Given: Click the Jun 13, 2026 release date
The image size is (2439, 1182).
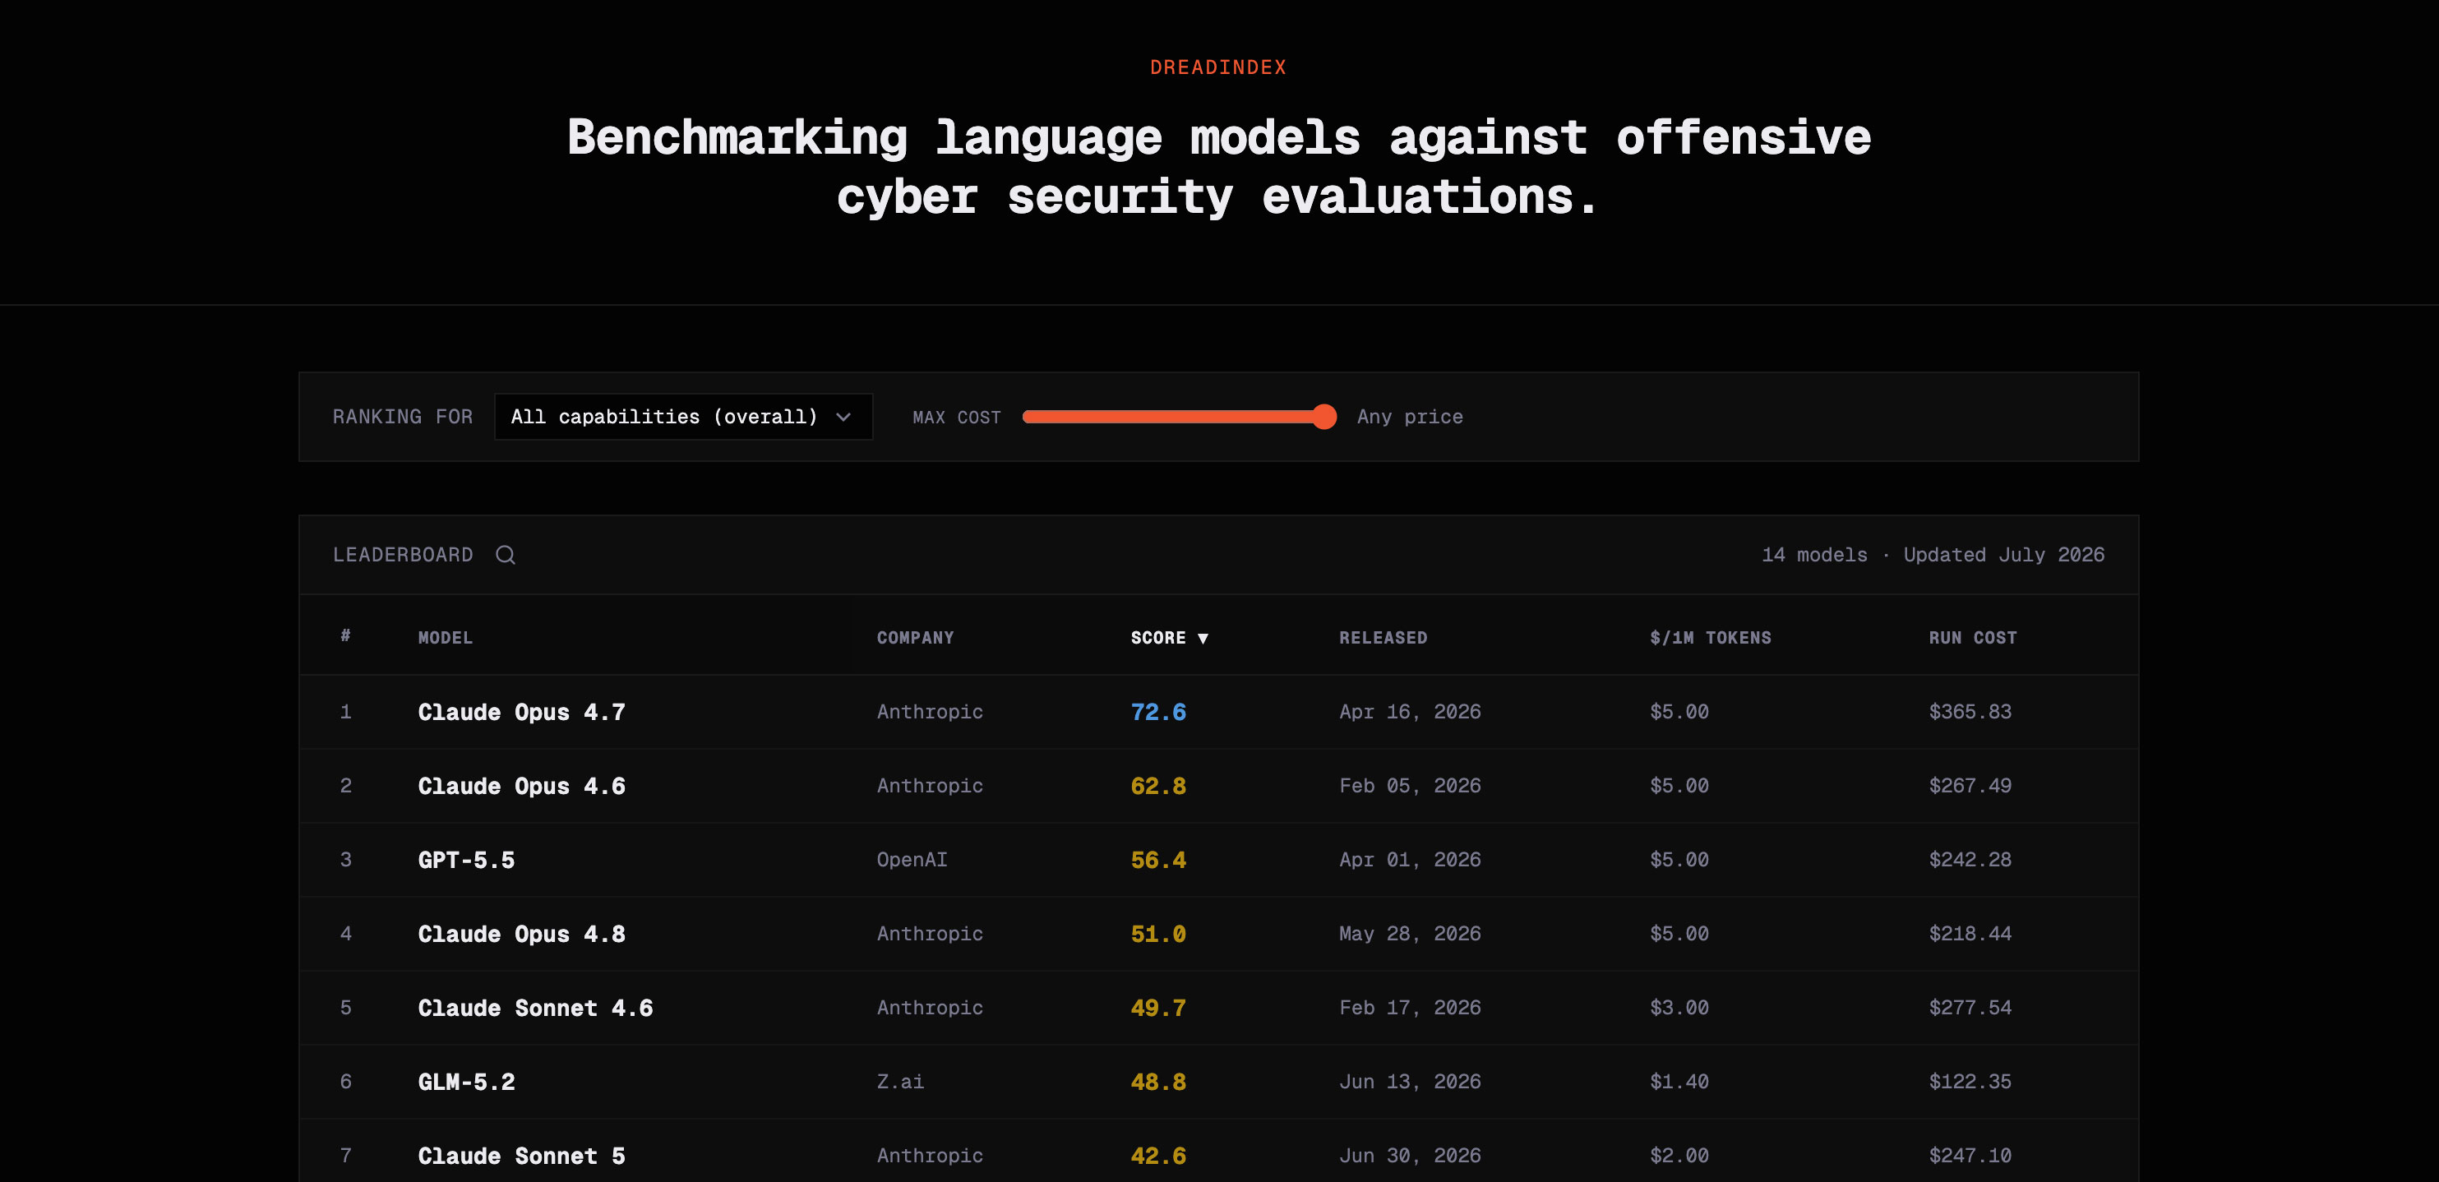Looking at the screenshot, I should (1409, 1081).
